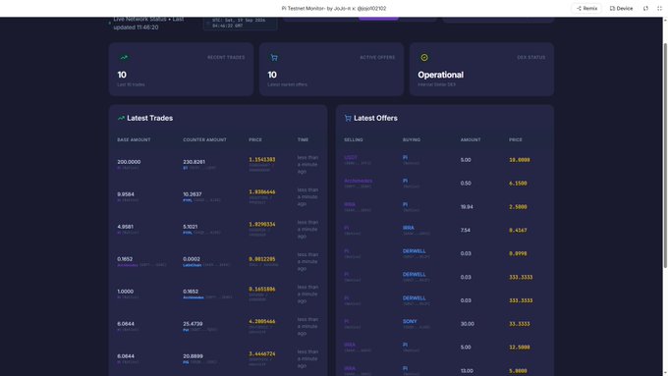The width and height of the screenshot is (668, 376).
Task: Click offer amount 7.54
Action: (x=466, y=230)
